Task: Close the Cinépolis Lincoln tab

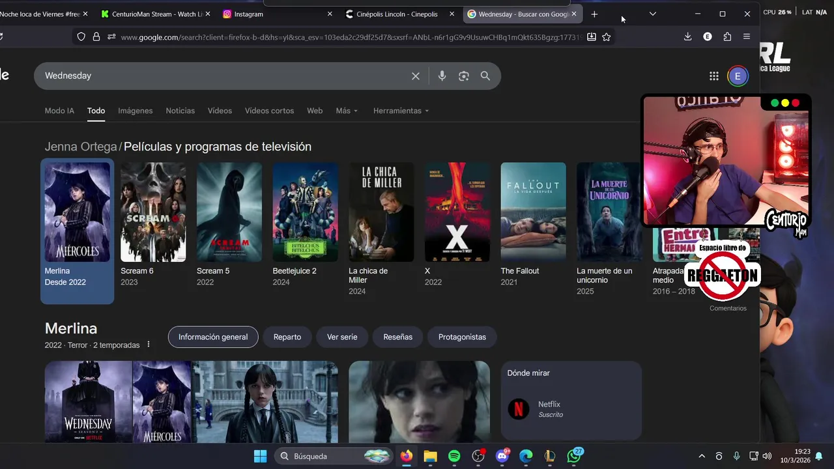Action: [452, 14]
